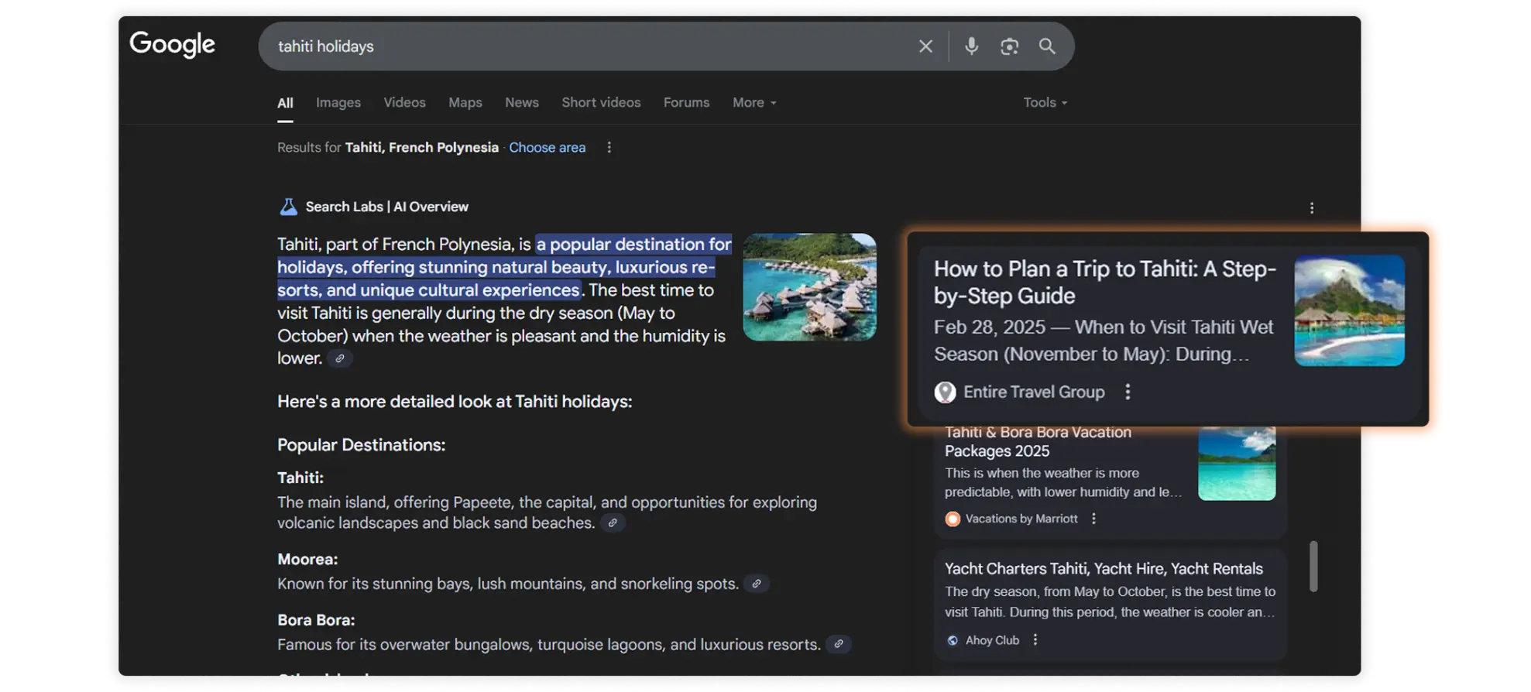
Task: Click source link icon after Moorea description
Action: coord(757,584)
